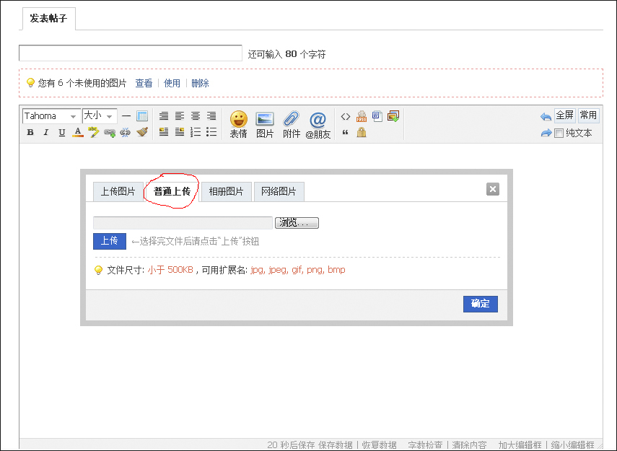617x451 pixels.
Task: Insert a hyperlink with the chain-plus icon
Action: pyautogui.click(x=110, y=133)
